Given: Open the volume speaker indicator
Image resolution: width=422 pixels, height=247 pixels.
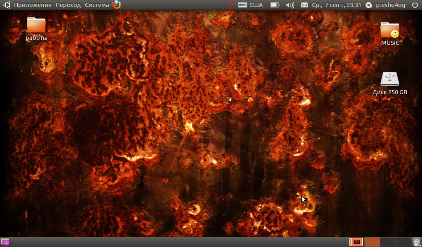Looking at the screenshot, I should pyautogui.click(x=290, y=5).
